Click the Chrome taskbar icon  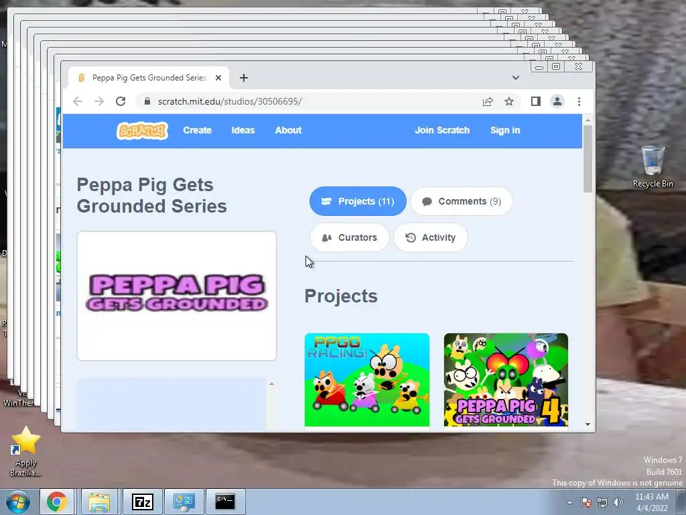tap(58, 502)
